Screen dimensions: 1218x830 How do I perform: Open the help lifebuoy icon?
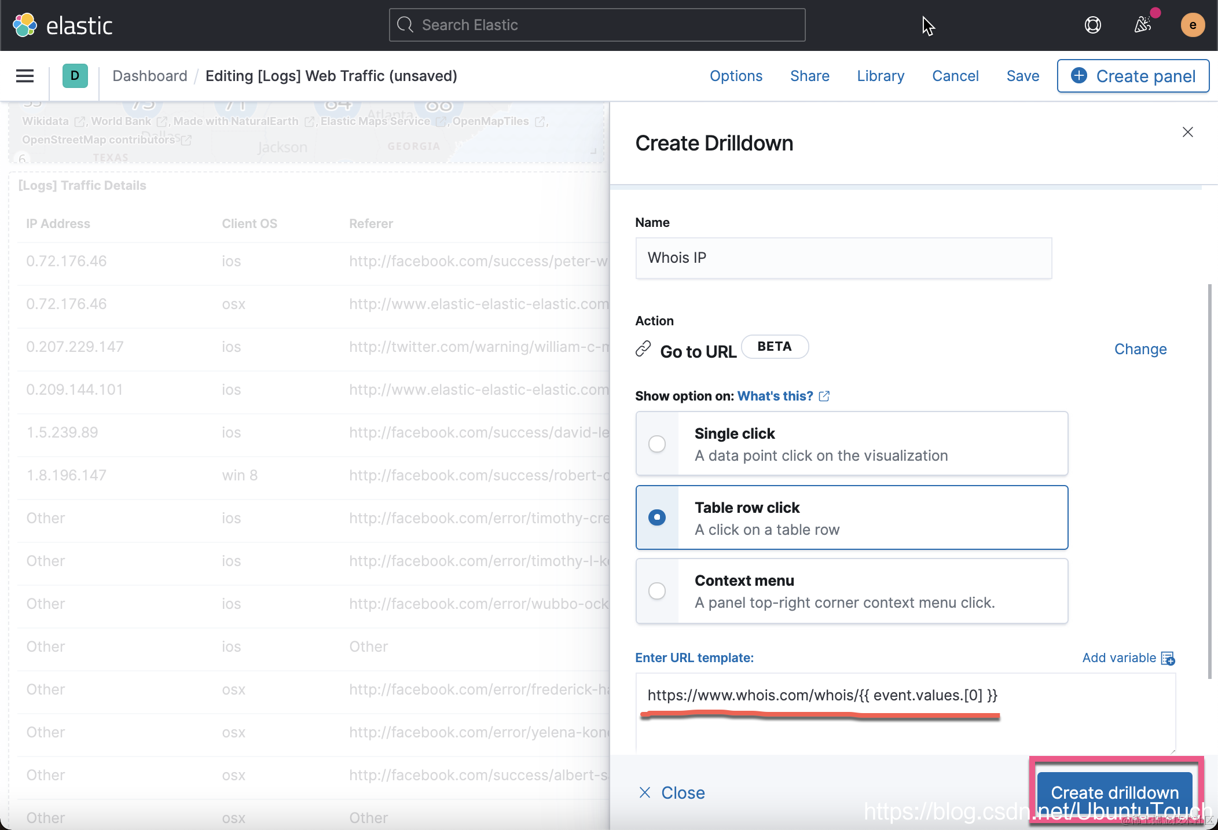pyautogui.click(x=1092, y=25)
